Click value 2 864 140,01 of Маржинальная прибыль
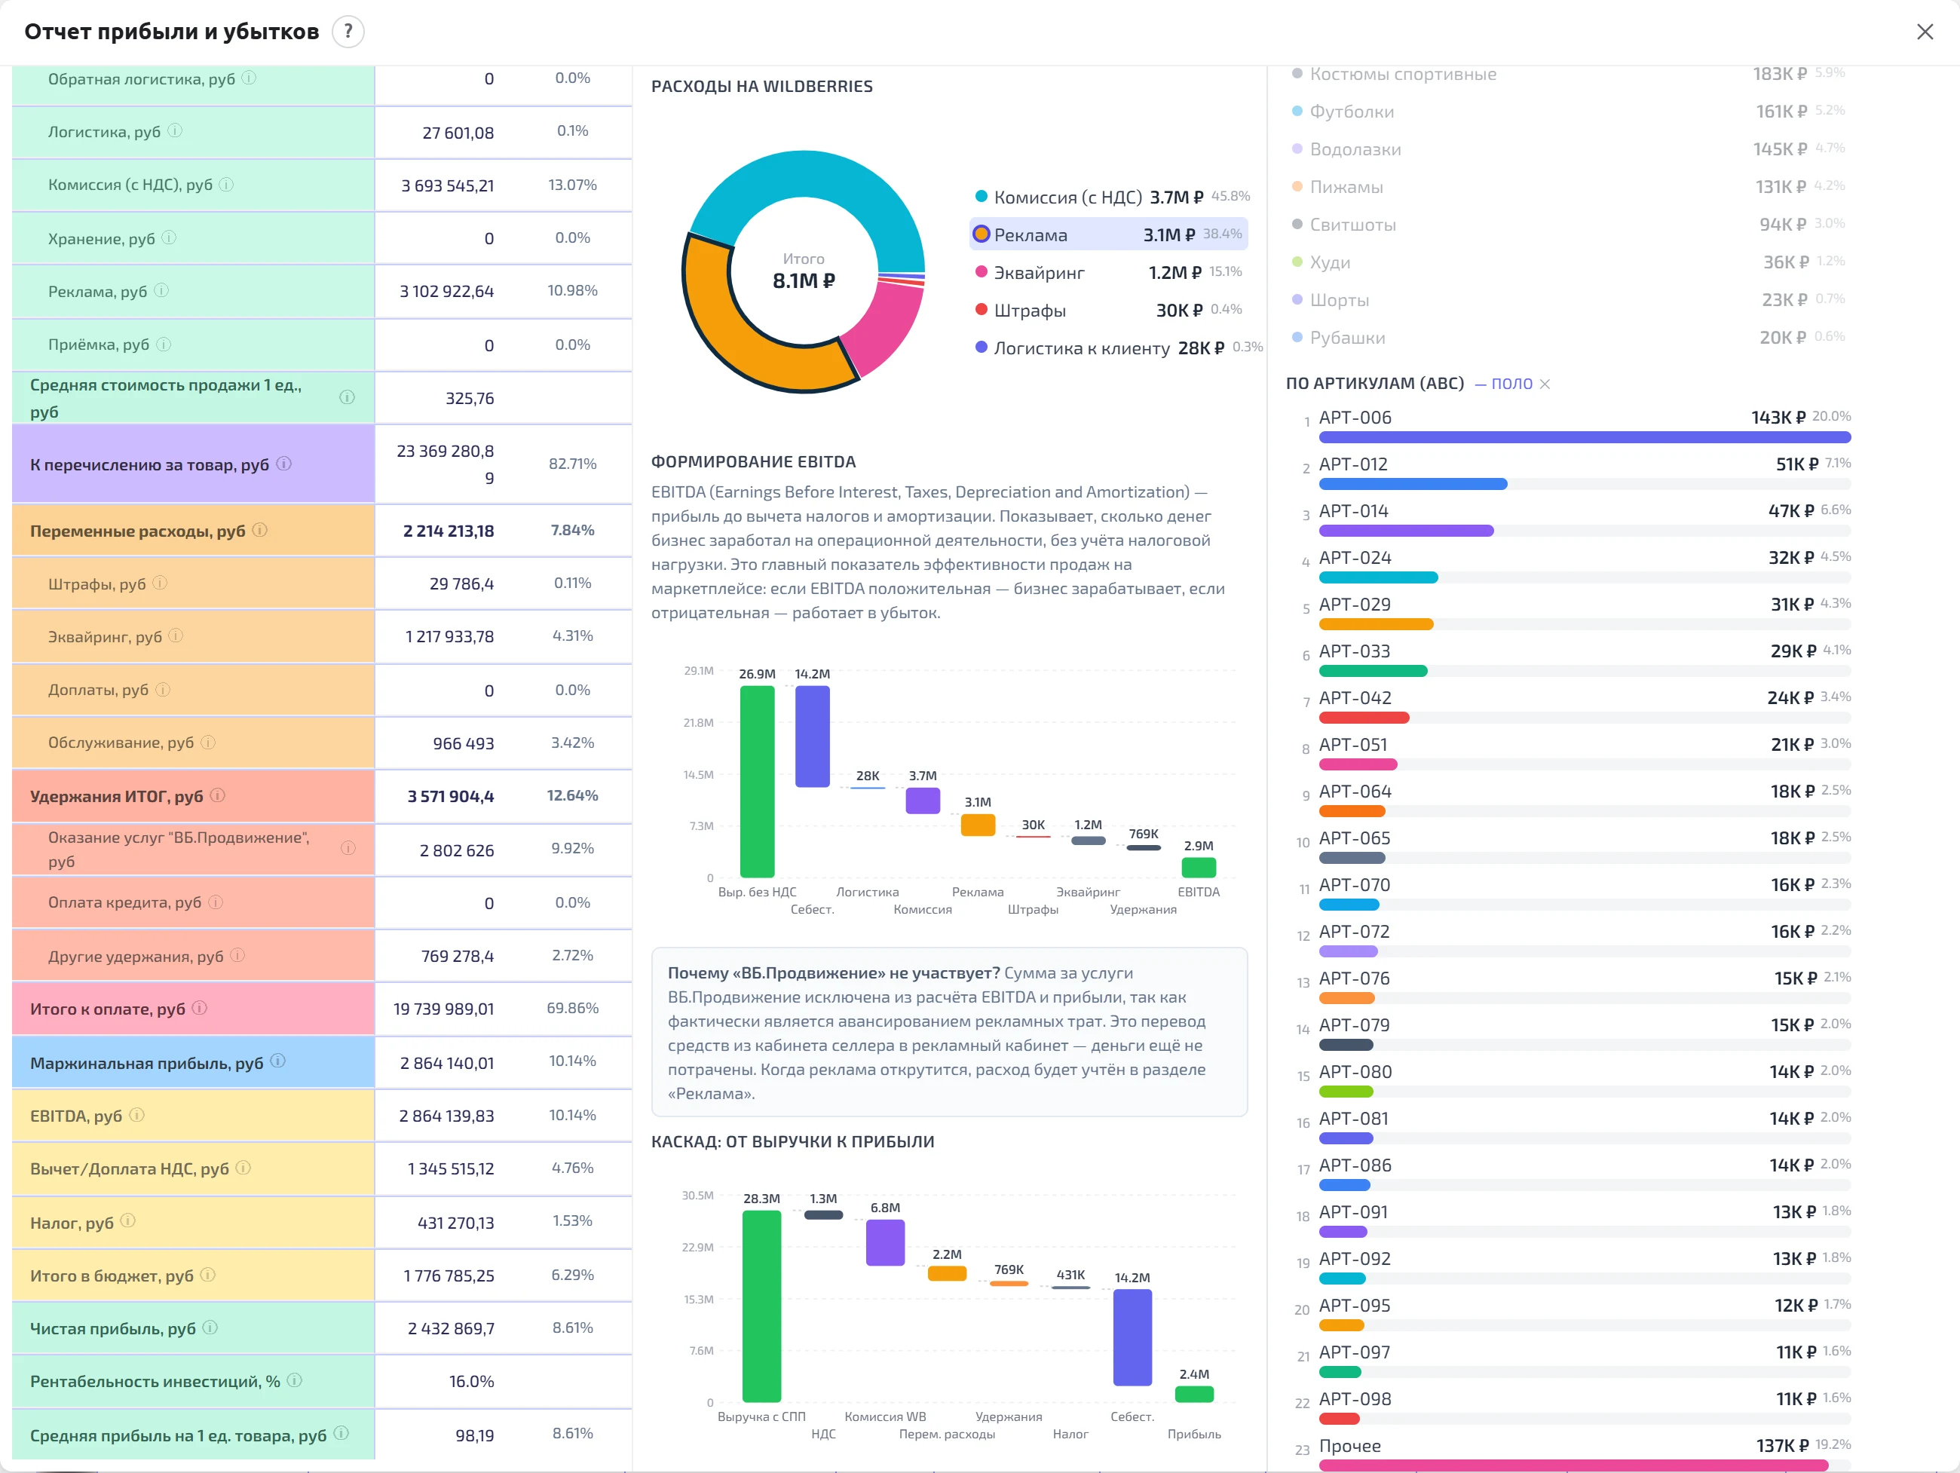Image resolution: width=1960 pixels, height=1473 pixels. (446, 1063)
